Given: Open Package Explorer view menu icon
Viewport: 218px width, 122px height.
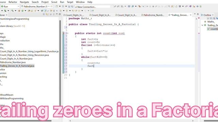Looking at the screenshot, I should pos(54,14).
